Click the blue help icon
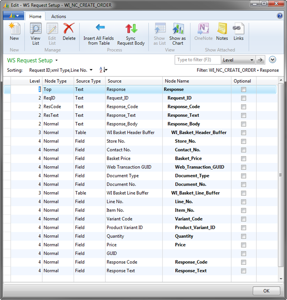 click(x=279, y=16)
